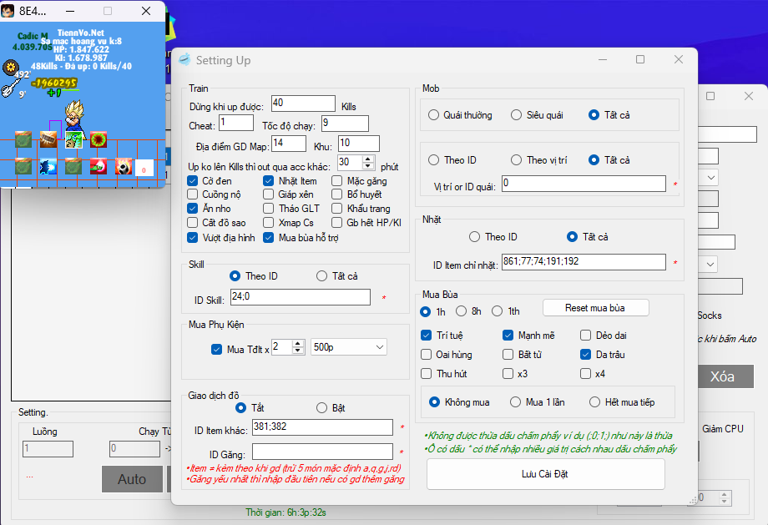Click the gray Xóa button
The width and height of the screenshot is (768, 525).
point(722,376)
